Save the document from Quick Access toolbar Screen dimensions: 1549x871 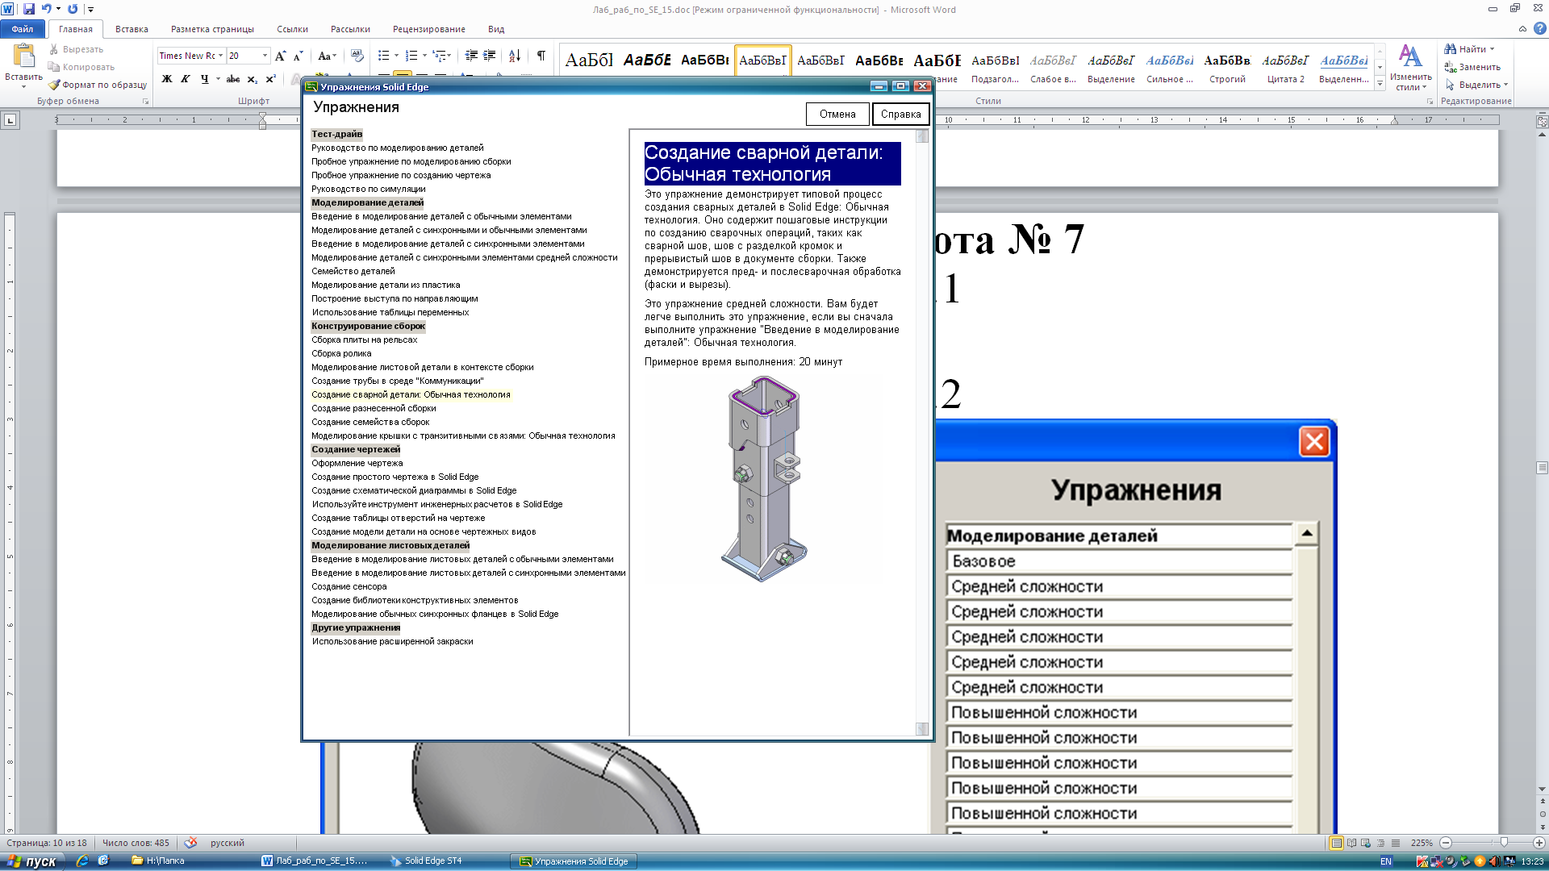coord(29,9)
